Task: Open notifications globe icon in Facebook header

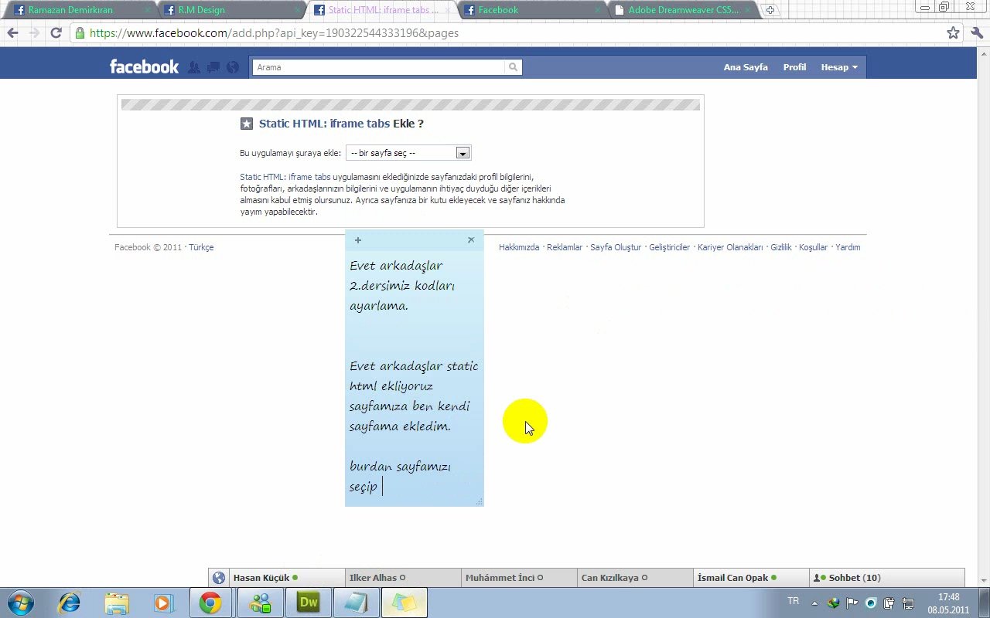Action: coord(233,67)
